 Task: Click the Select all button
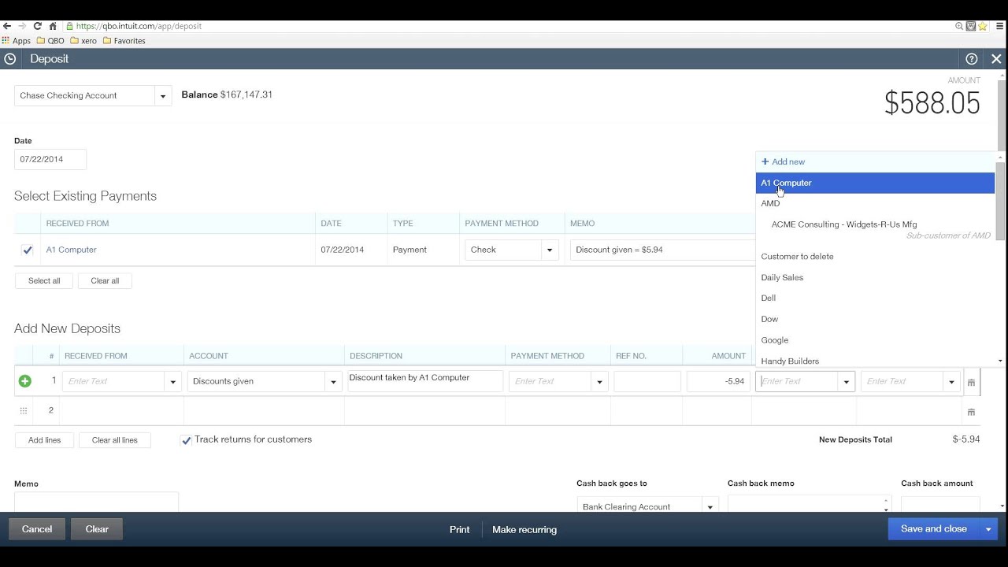point(44,280)
